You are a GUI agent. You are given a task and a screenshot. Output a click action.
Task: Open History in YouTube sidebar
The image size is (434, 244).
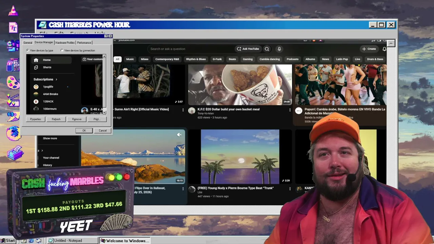click(x=47, y=165)
